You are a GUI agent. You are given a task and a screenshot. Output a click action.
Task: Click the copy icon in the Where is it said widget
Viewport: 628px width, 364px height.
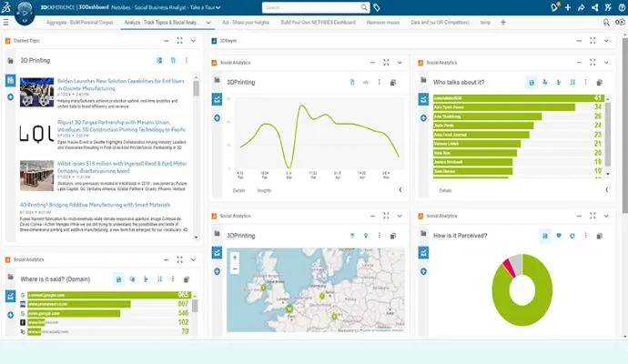(x=187, y=279)
